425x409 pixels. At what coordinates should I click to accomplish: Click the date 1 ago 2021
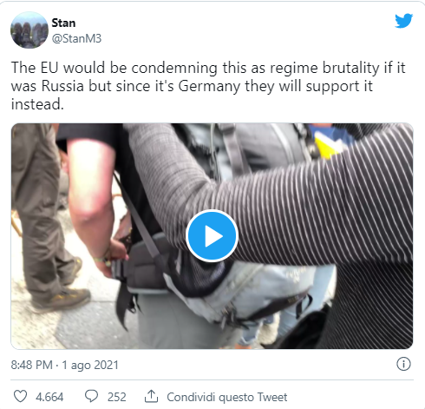(90, 365)
